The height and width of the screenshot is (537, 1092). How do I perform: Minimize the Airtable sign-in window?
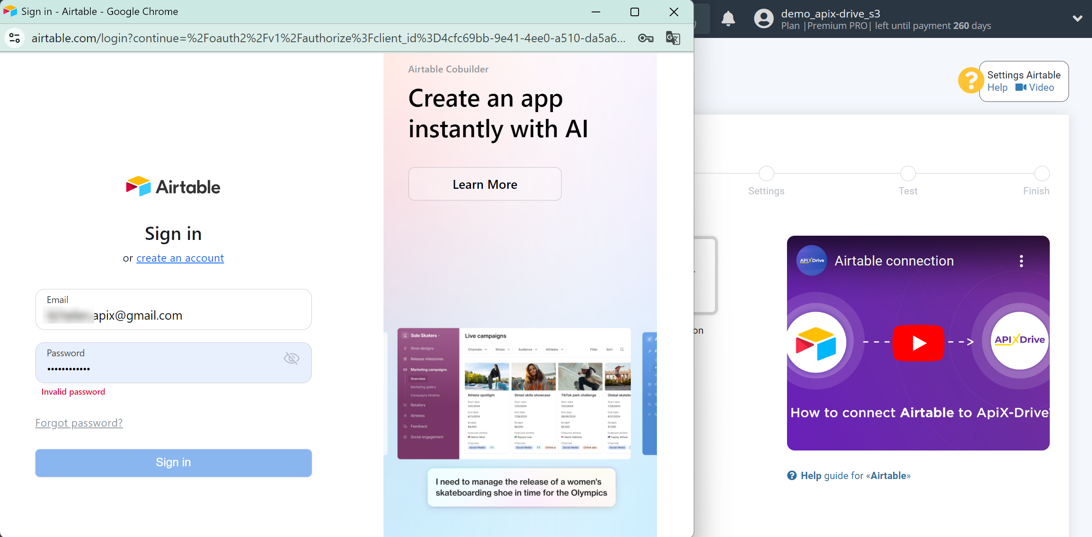596,12
